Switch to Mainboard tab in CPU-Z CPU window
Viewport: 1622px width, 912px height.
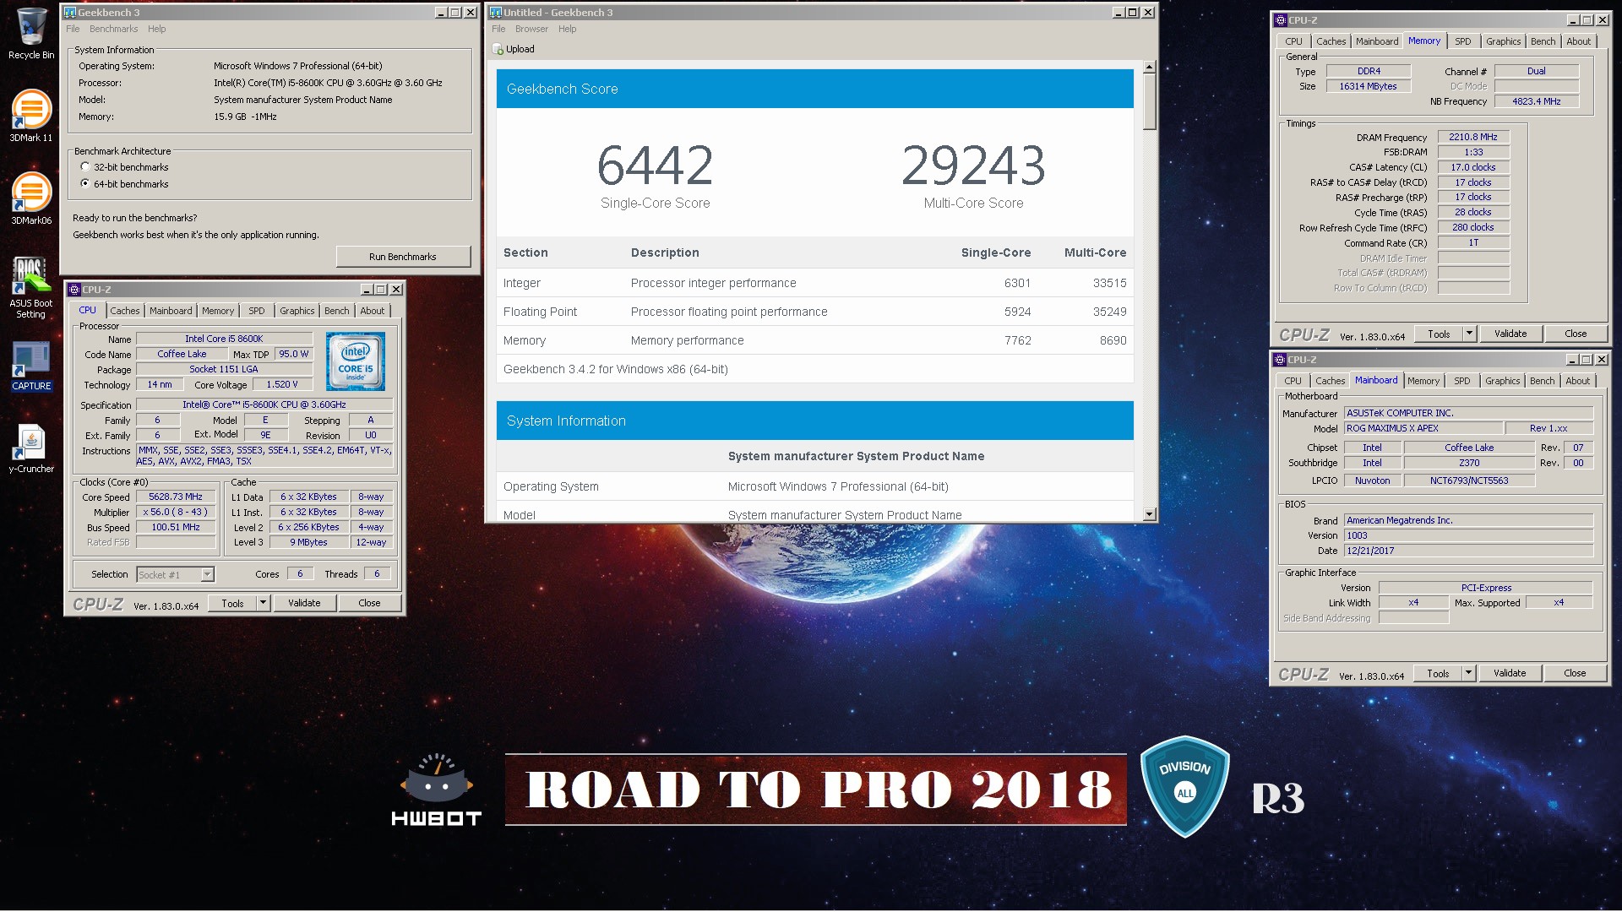171,311
